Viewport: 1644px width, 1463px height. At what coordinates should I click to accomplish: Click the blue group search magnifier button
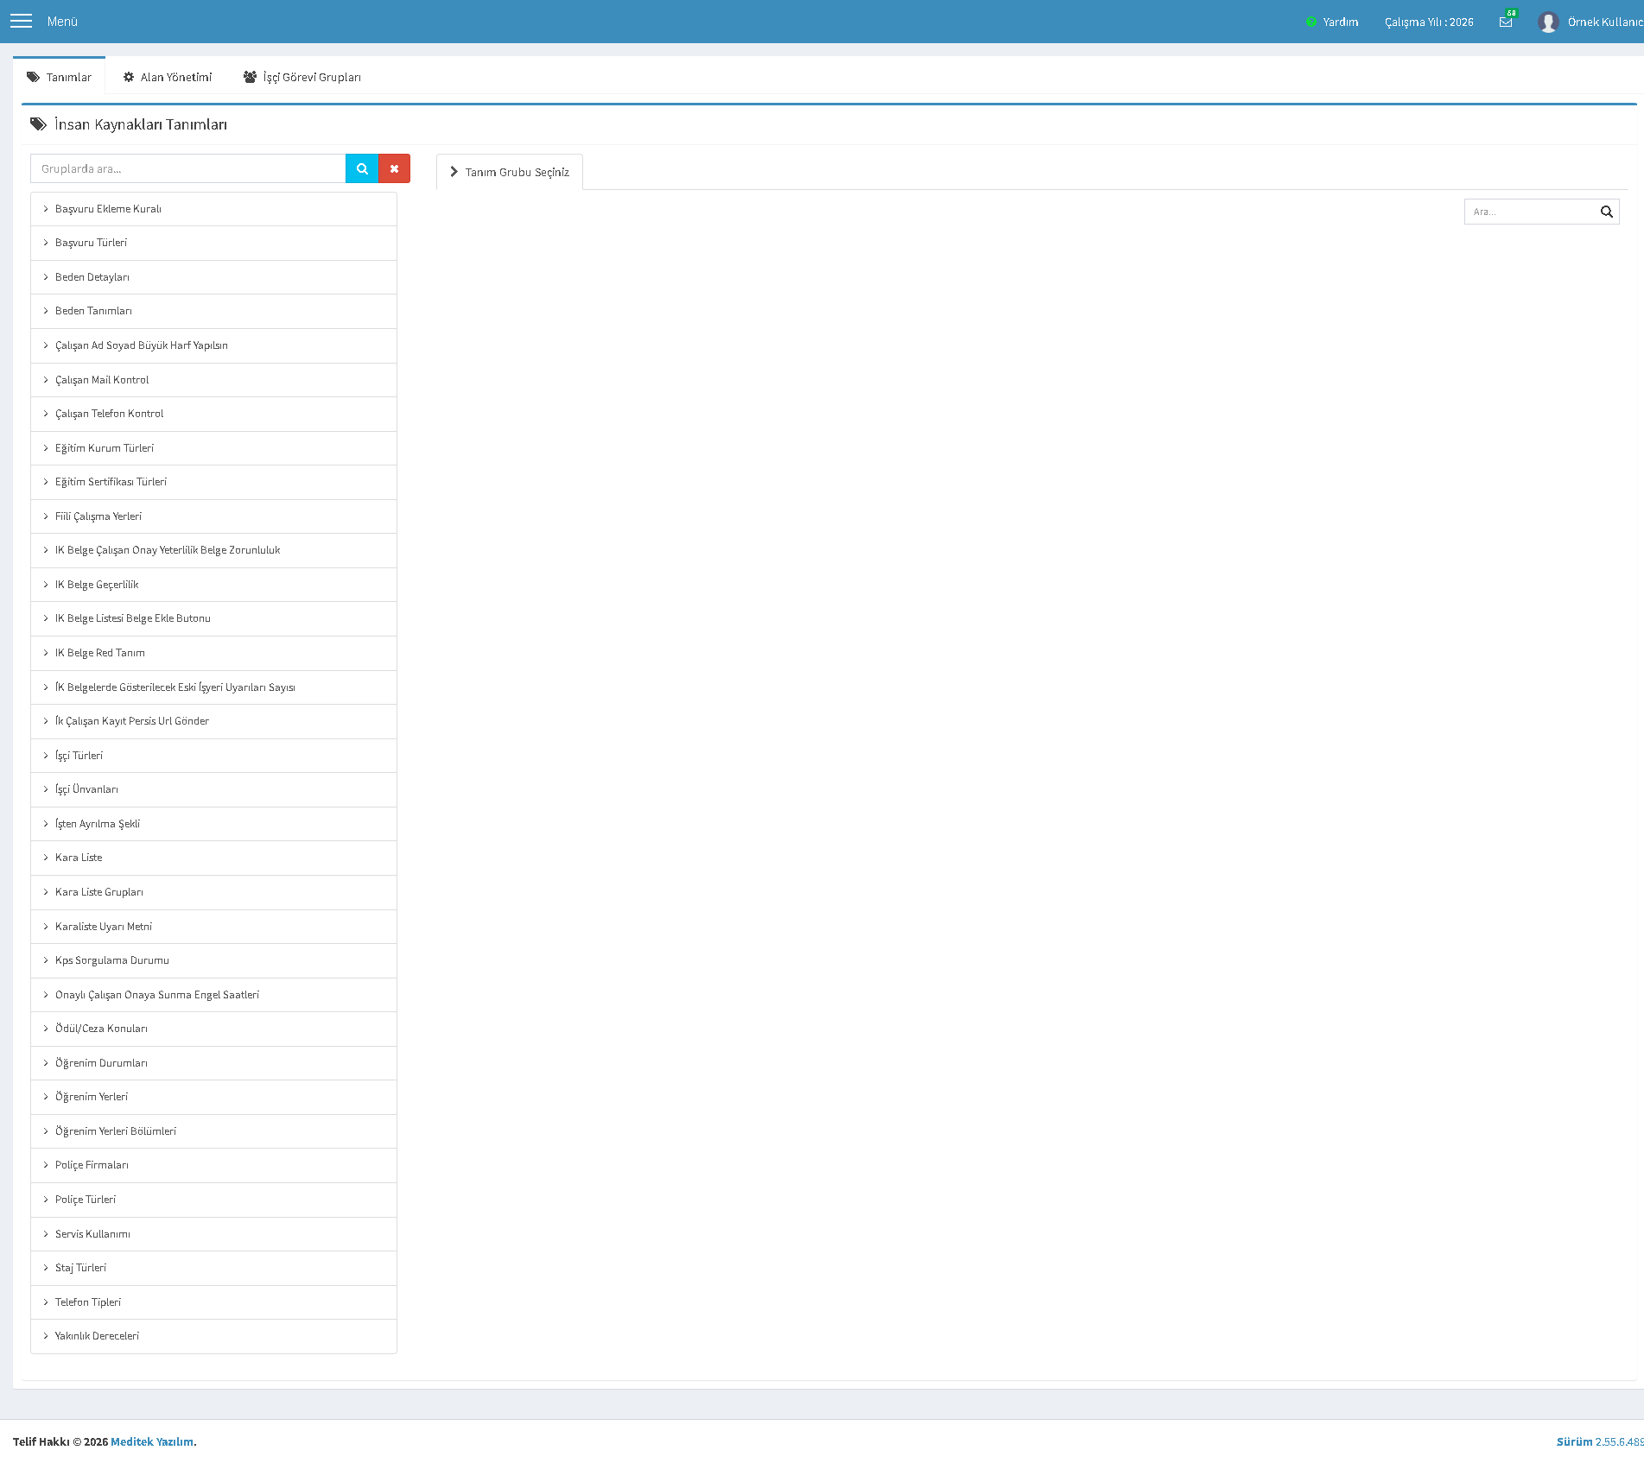tap(362, 168)
